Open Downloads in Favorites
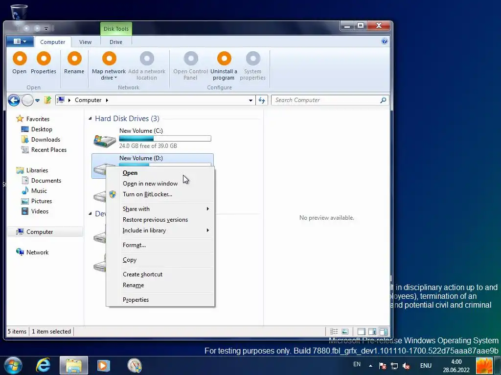The width and height of the screenshot is (501, 375). point(46,140)
